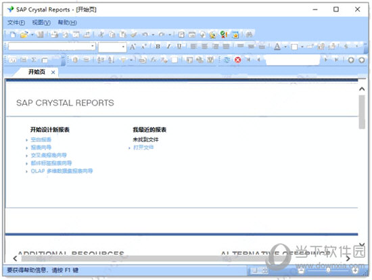Viewport: 372px width, 280px height.
Task: Click the page number input field
Action: point(292,60)
